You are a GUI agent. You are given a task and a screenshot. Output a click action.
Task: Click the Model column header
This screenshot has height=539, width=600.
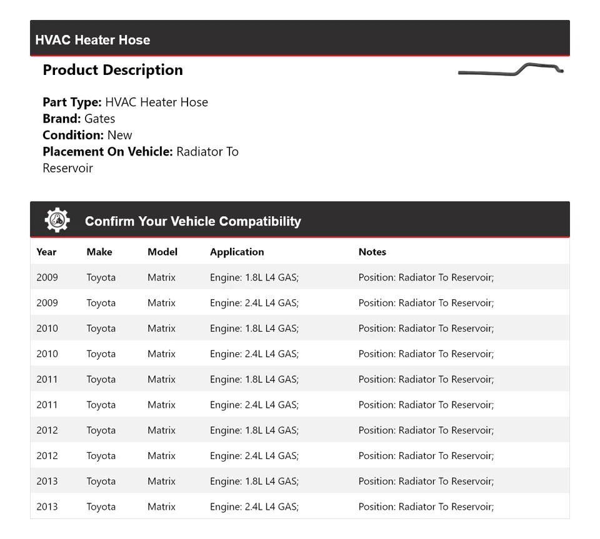162,252
